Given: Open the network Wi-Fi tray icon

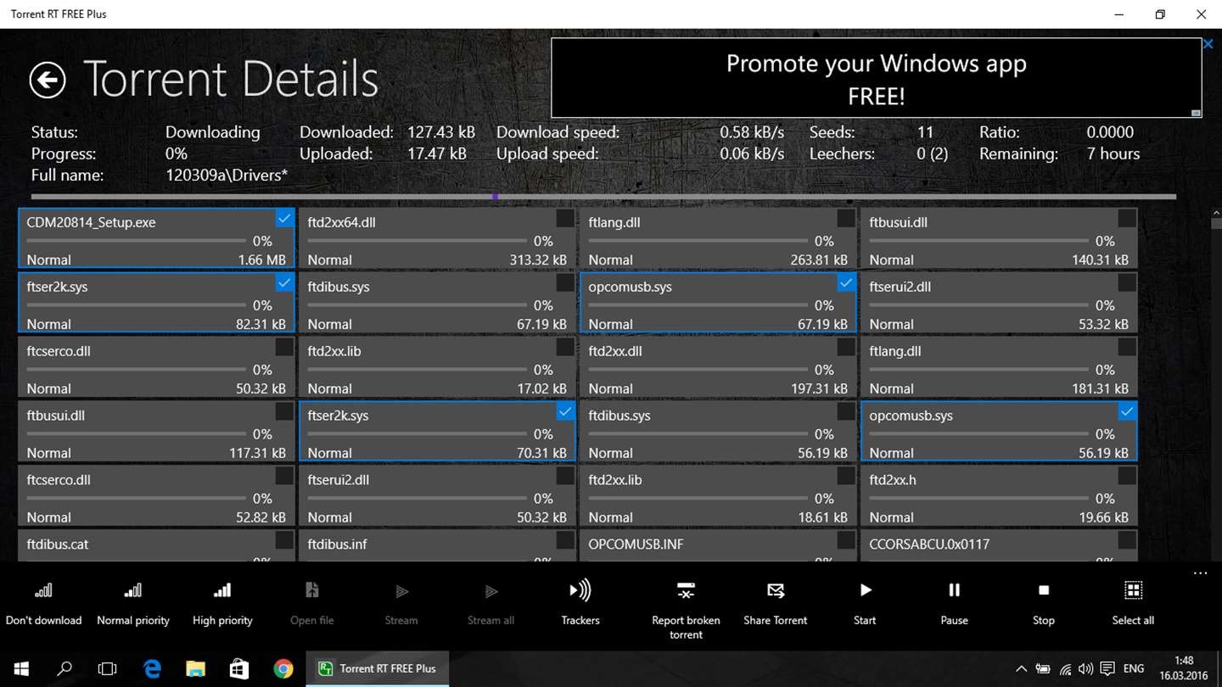Looking at the screenshot, I should (x=1065, y=668).
